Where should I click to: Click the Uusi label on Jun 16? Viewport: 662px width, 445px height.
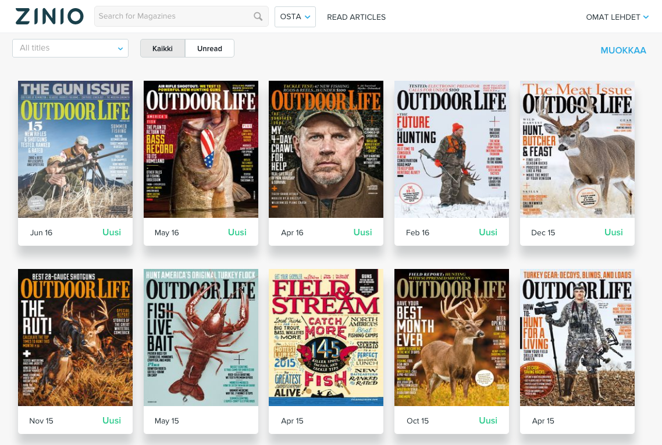(112, 232)
